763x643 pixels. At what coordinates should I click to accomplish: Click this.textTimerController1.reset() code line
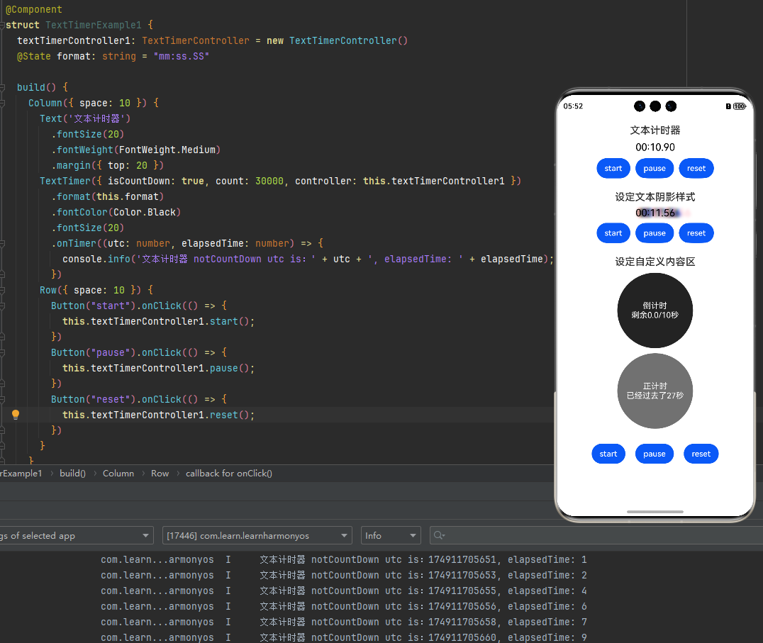click(x=158, y=415)
